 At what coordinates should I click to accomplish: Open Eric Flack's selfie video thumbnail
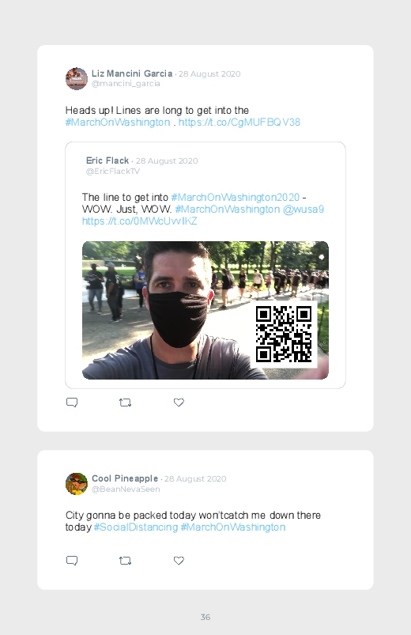[205, 310]
